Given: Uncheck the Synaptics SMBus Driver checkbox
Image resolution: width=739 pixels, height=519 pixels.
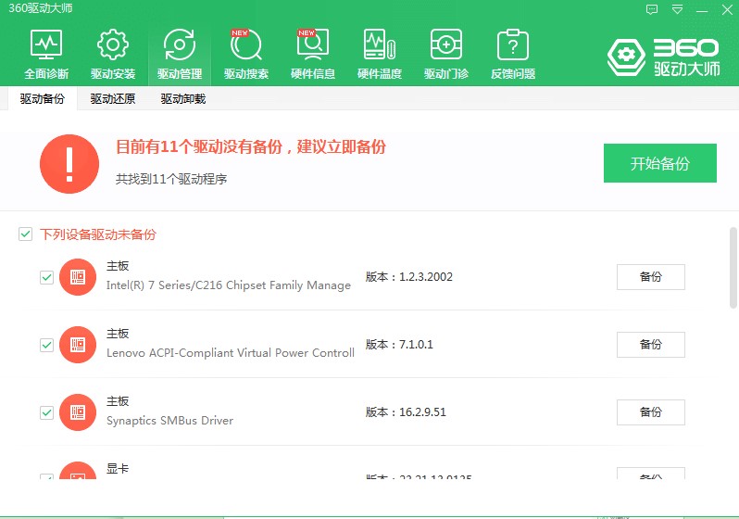Looking at the screenshot, I should pyautogui.click(x=46, y=412).
